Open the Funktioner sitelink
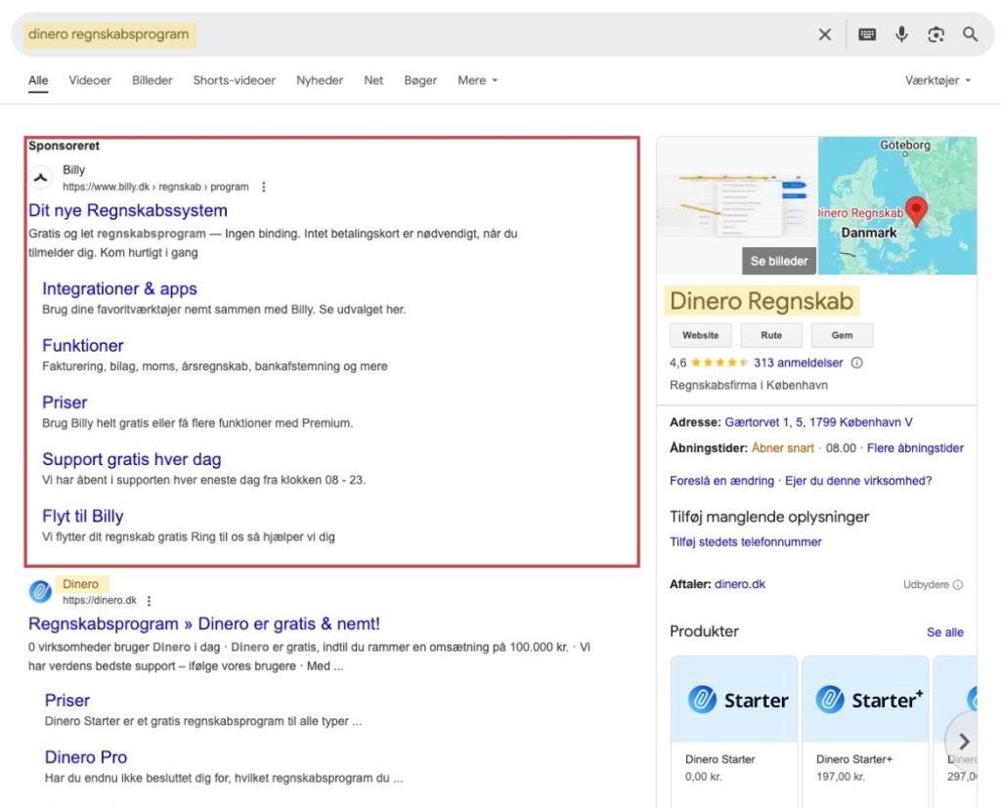 coord(83,346)
